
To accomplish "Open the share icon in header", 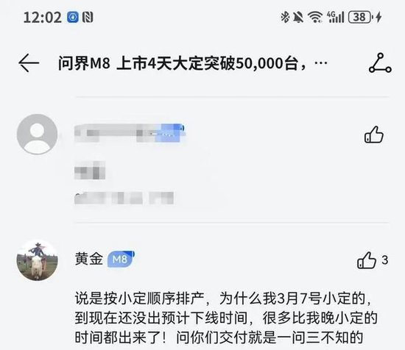I will click(380, 63).
